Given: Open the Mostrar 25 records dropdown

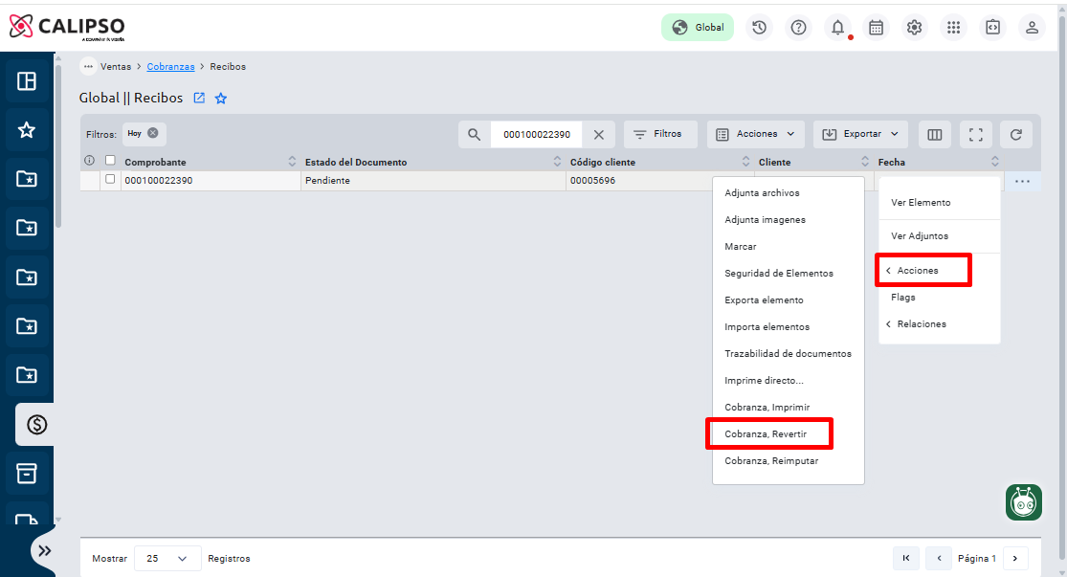Looking at the screenshot, I should (167, 558).
